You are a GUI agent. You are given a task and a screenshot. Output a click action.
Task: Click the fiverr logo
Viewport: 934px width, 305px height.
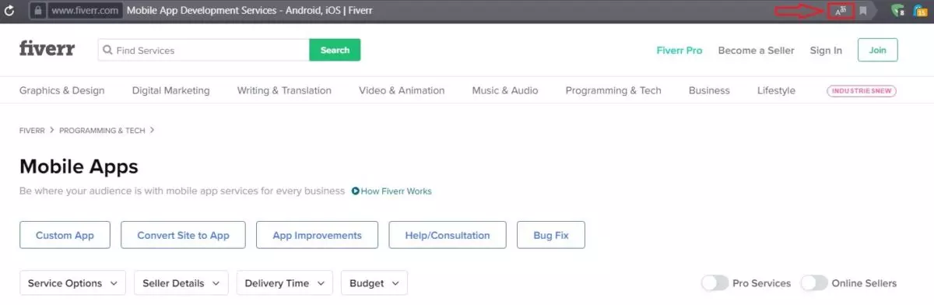click(47, 49)
